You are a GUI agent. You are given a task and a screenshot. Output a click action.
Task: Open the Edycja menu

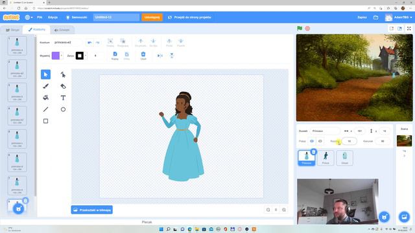point(53,17)
